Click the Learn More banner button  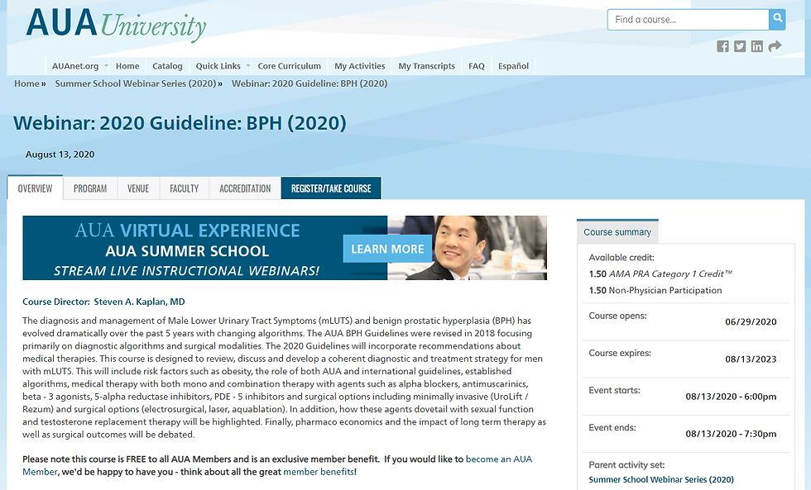387,249
